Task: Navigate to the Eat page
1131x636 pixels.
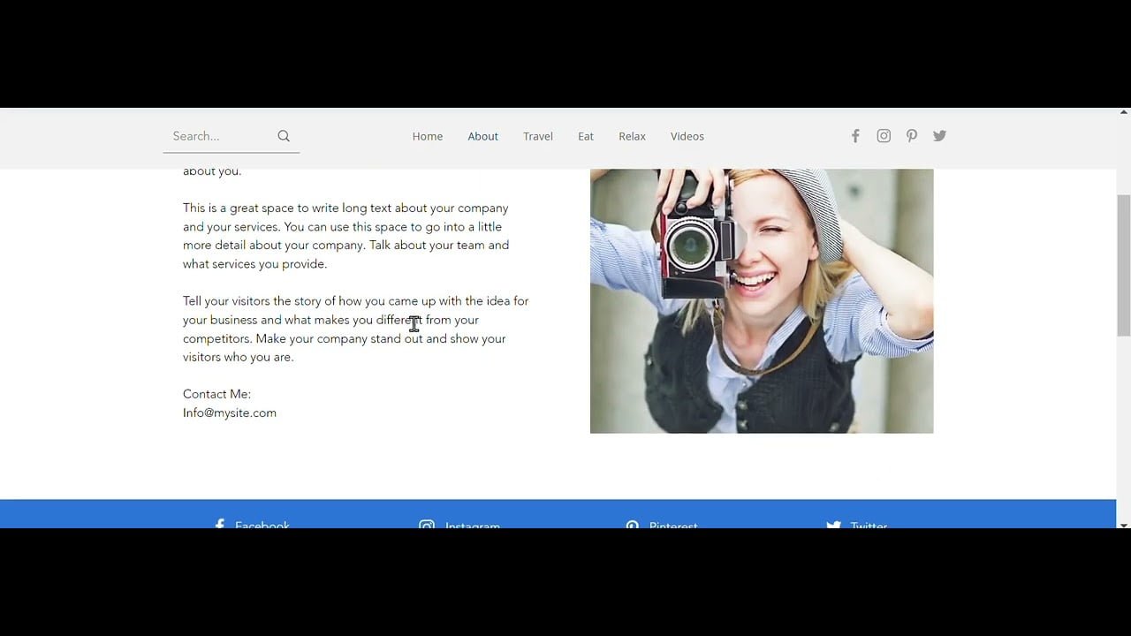Action: [586, 136]
